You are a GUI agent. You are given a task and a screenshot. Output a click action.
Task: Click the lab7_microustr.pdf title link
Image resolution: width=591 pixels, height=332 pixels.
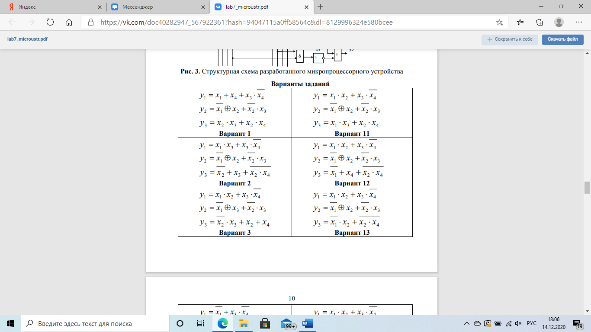[x=28, y=39]
